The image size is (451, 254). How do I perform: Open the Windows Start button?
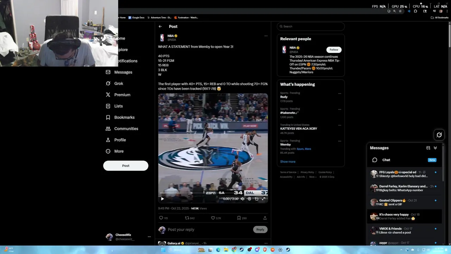(163, 250)
